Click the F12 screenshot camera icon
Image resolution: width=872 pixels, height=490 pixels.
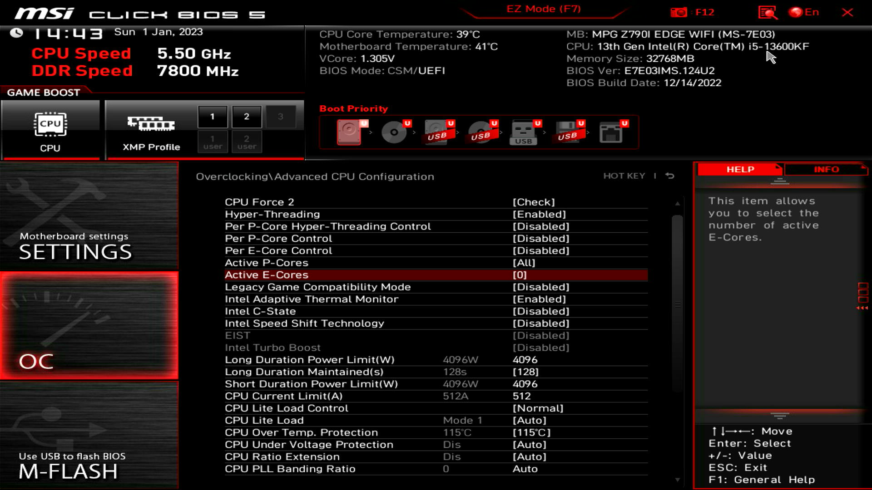coord(679,12)
